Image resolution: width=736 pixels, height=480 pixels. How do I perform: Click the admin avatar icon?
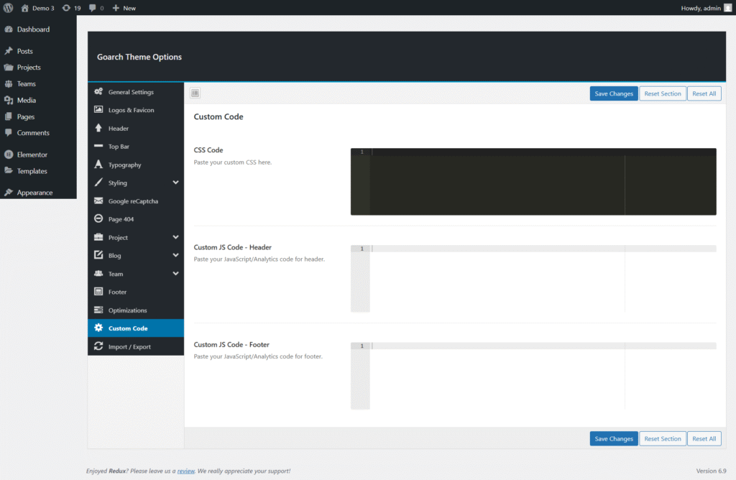click(x=728, y=8)
